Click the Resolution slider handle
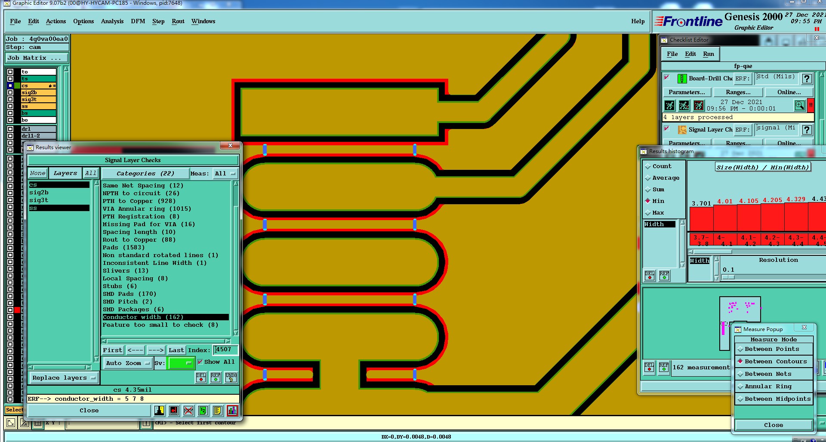Image resolution: width=826 pixels, height=442 pixels. pyautogui.click(x=728, y=277)
